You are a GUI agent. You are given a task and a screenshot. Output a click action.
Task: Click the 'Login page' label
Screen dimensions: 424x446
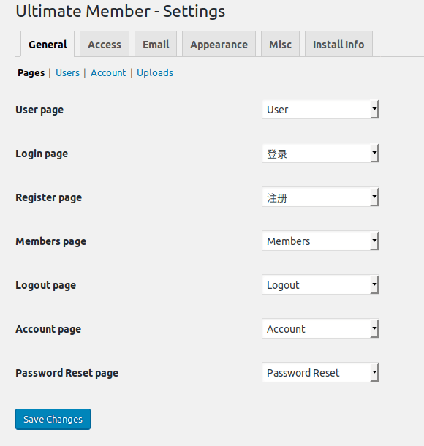42,154
